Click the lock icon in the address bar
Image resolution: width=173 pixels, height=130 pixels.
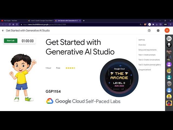point(21,25)
